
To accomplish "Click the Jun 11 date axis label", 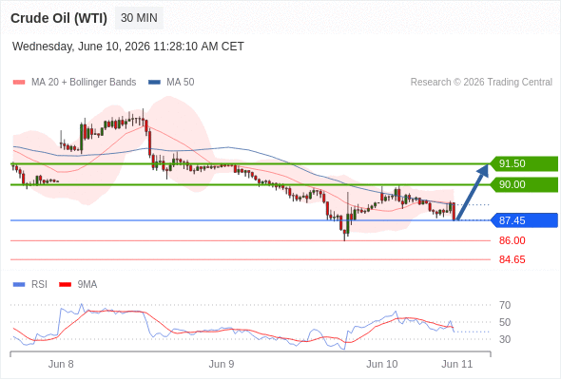I will pyautogui.click(x=457, y=364).
